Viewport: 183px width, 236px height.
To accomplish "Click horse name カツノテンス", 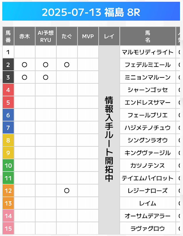I will tap(148, 165).
